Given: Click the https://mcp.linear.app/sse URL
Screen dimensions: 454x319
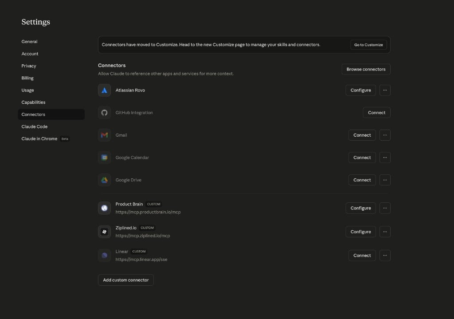Looking at the screenshot, I should pyautogui.click(x=141, y=259).
